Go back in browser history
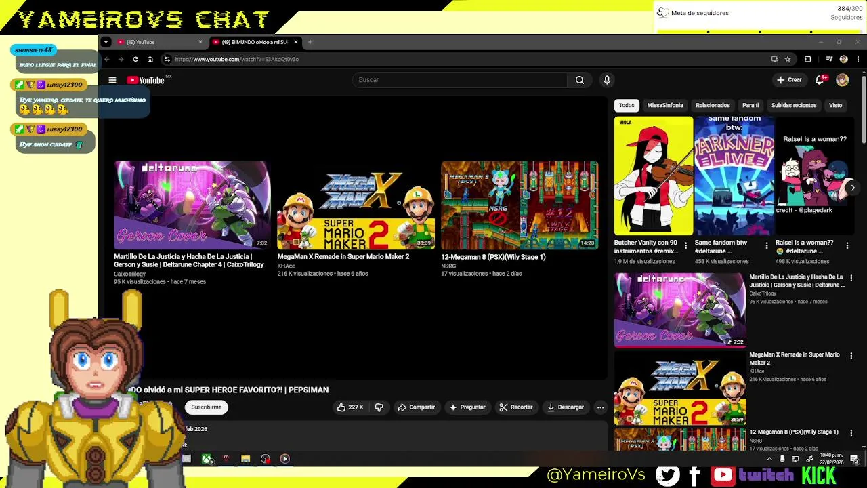Image resolution: width=867 pixels, height=488 pixels. pos(106,59)
